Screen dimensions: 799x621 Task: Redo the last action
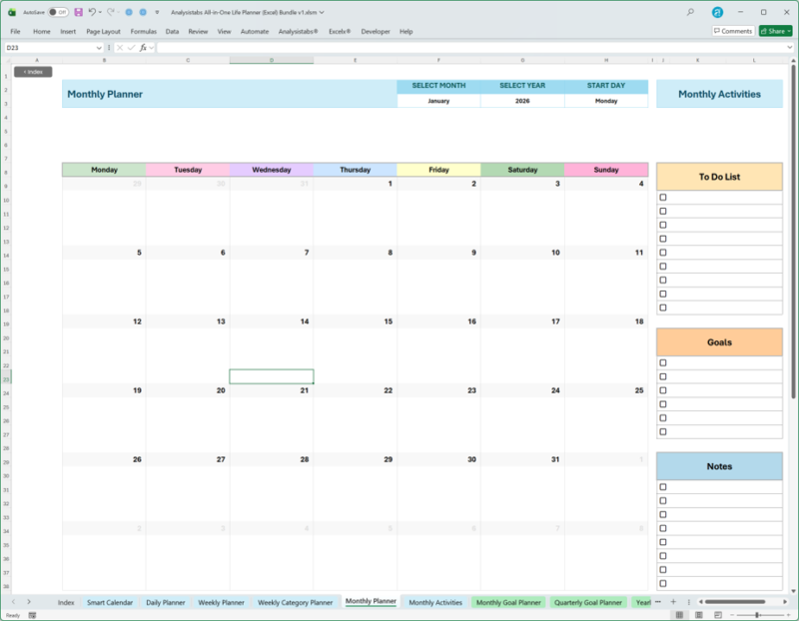(x=113, y=10)
